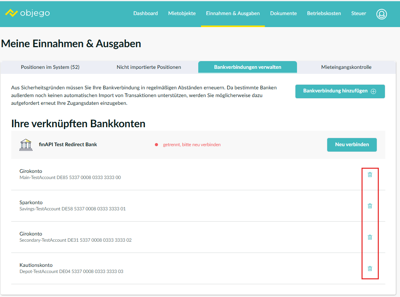Delete the Depot-TestAccount Kautionskonto via trash icon
400x297 pixels.
click(370, 268)
